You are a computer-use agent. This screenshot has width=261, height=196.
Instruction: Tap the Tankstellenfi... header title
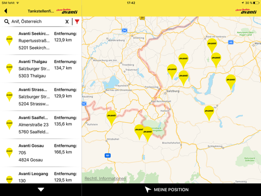click(41, 11)
